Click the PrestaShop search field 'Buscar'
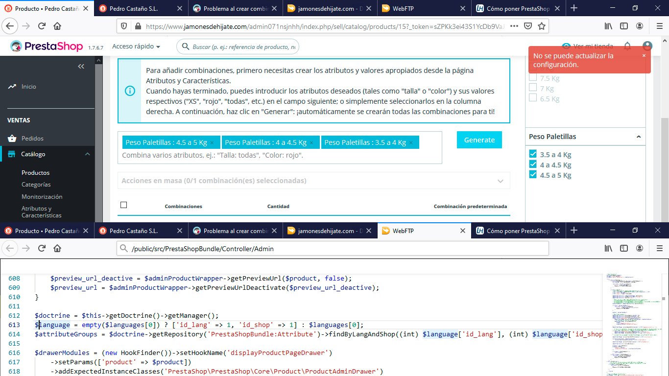The height and width of the screenshot is (376, 669). tap(238, 47)
